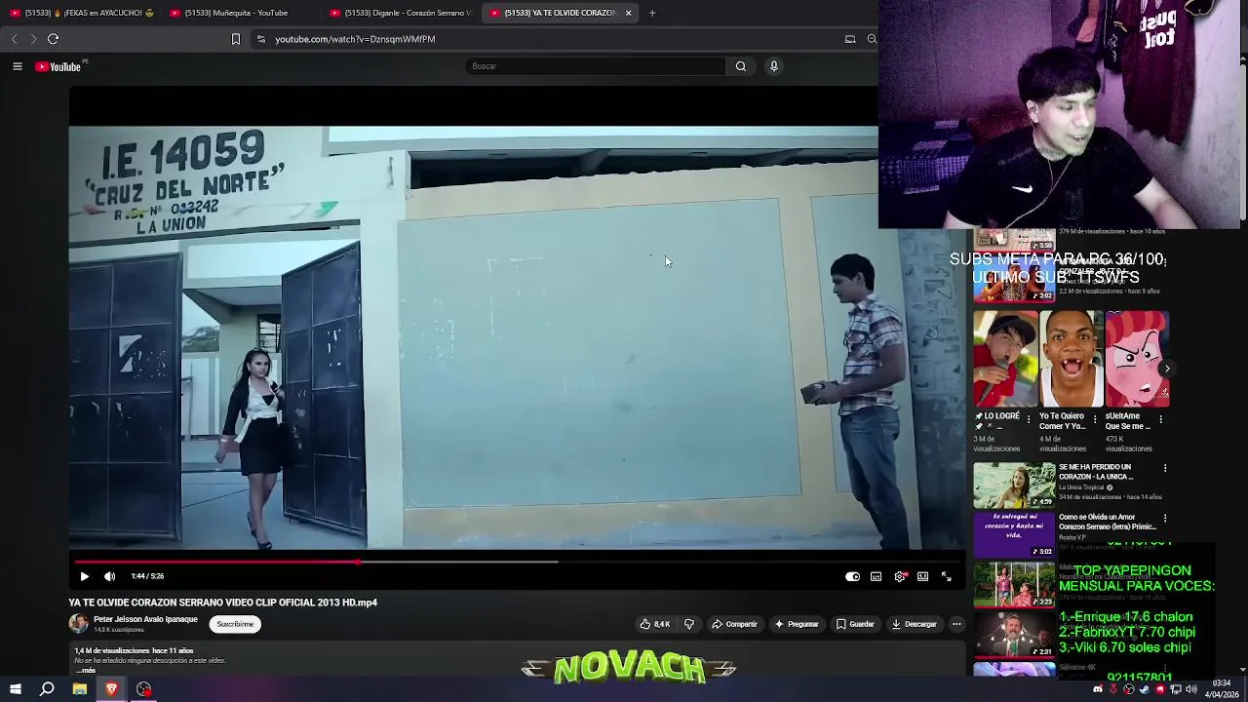Click the Descargar download button
This screenshot has width=1248, height=702.
click(x=914, y=624)
